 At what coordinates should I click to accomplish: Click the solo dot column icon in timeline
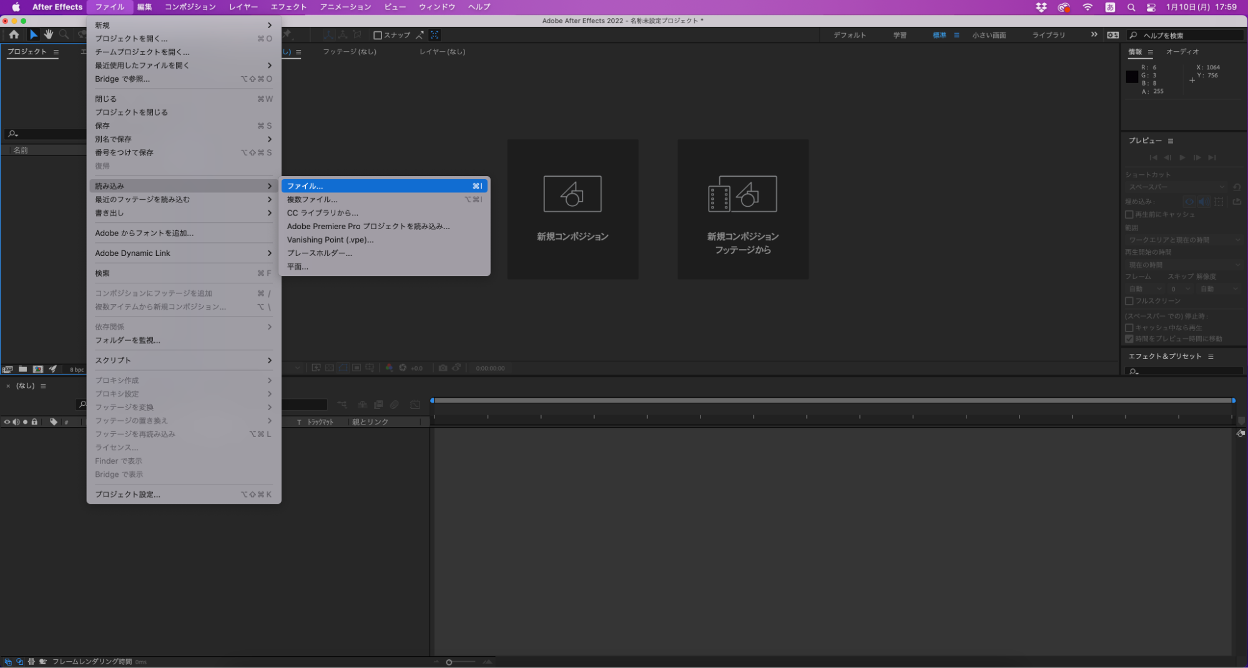coord(25,422)
